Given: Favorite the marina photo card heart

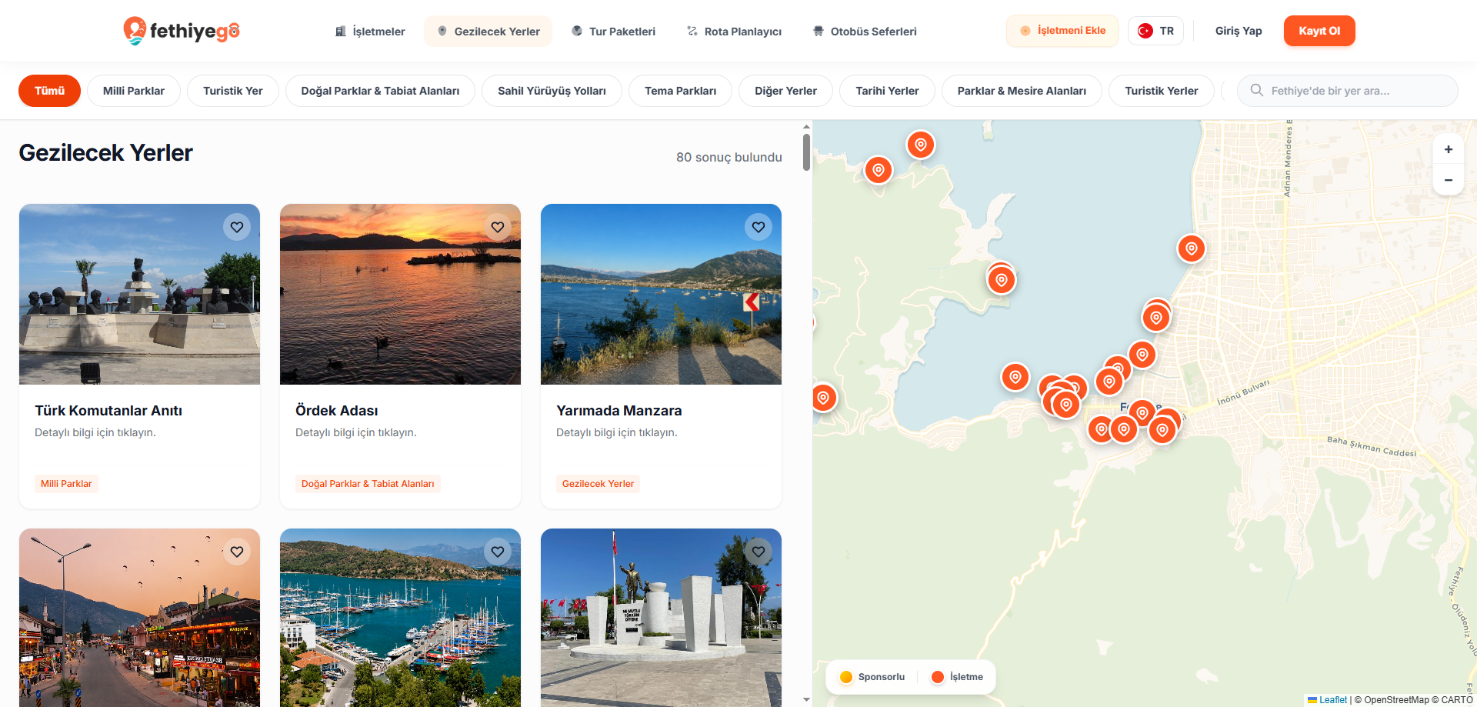Looking at the screenshot, I should click(498, 552).
